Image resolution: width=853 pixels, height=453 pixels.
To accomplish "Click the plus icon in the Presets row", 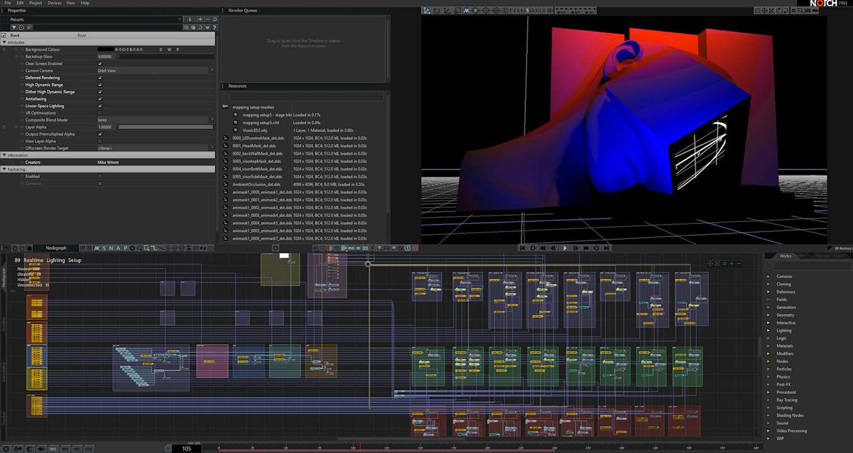I will 200,20.
